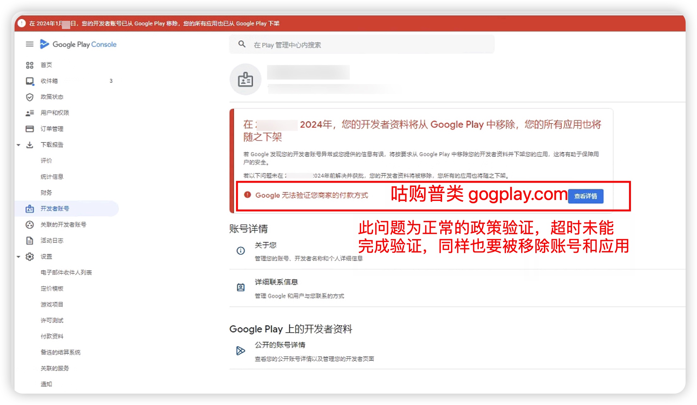Click the Play 管理中心 search field

[362, 45]
